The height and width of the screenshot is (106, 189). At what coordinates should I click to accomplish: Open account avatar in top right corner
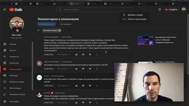(184, 10)
